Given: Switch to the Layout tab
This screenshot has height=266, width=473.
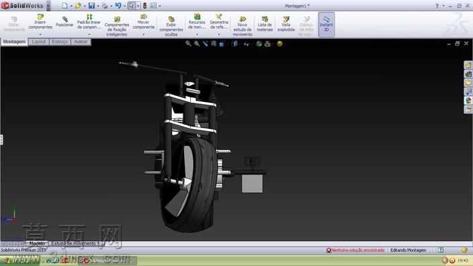Looking at the screenshot, I should point(39,42).
